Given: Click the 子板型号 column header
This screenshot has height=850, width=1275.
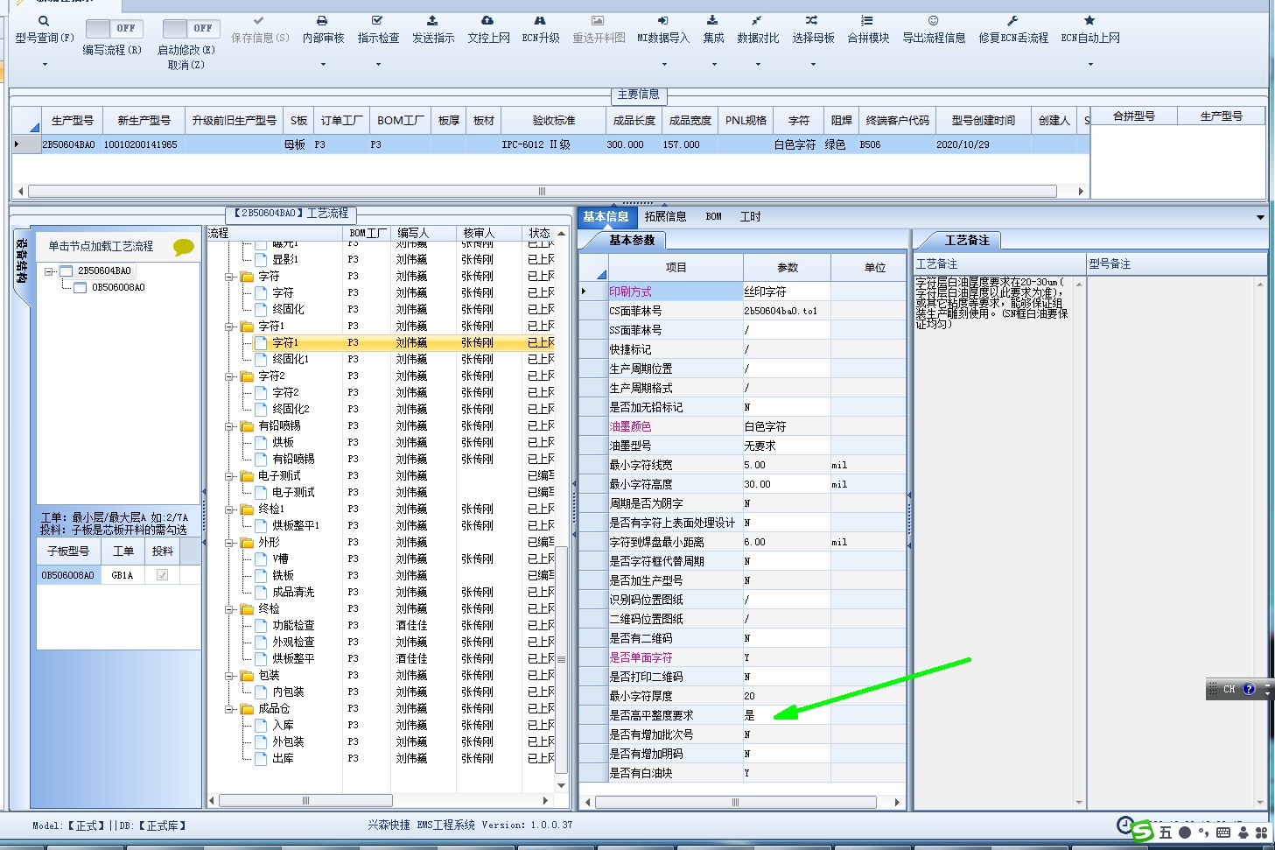Looking at the screenshot, I should [68, 551].
